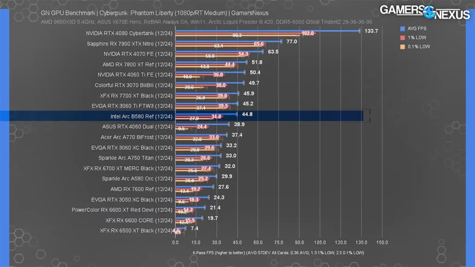
Task: Select the 'Sapphire RX 7900 XTX Nitro (12/24)' label
Action: tap(130, 44)
